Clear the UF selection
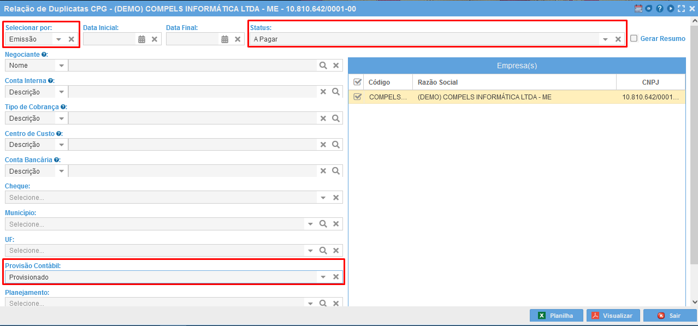698x326 pixels. coord(336,250)
